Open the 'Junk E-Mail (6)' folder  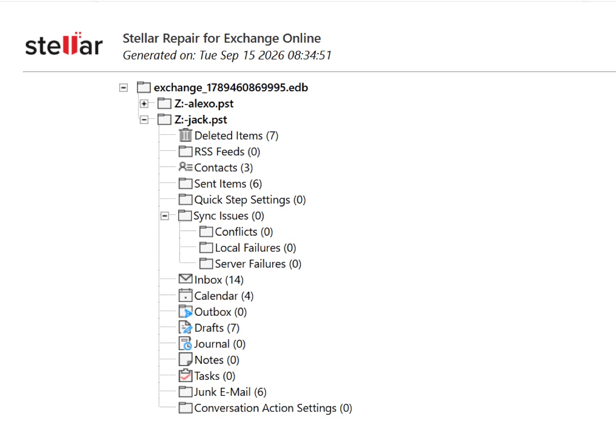(230, 392)
